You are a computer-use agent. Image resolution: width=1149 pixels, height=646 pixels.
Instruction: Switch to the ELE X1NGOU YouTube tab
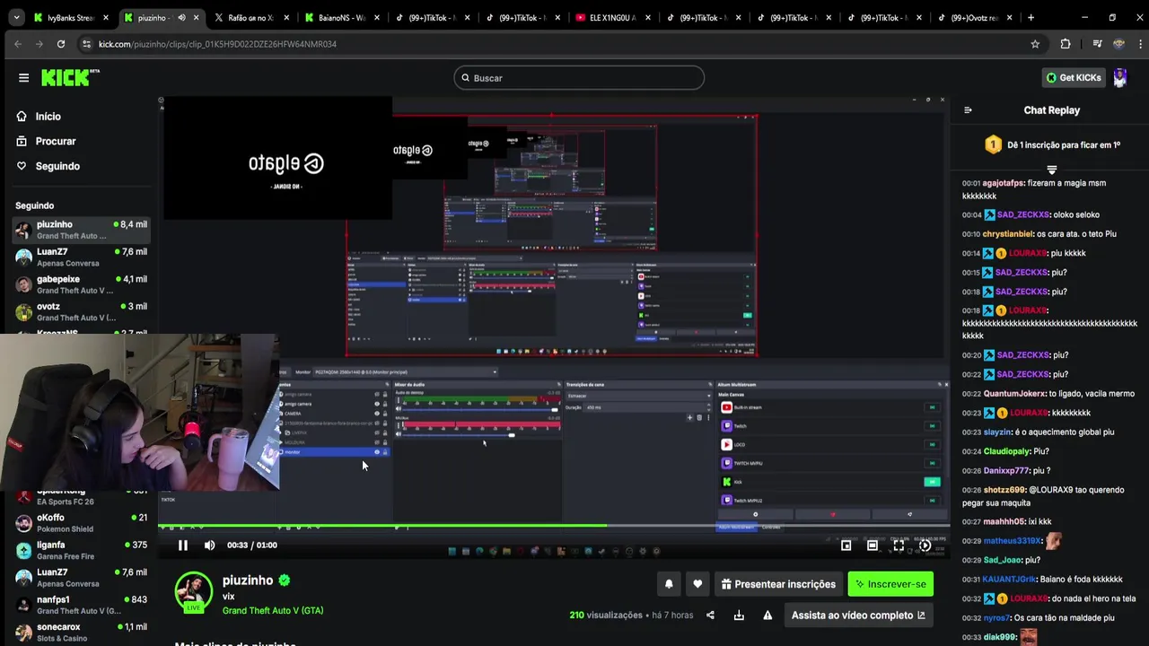(612, 17)
